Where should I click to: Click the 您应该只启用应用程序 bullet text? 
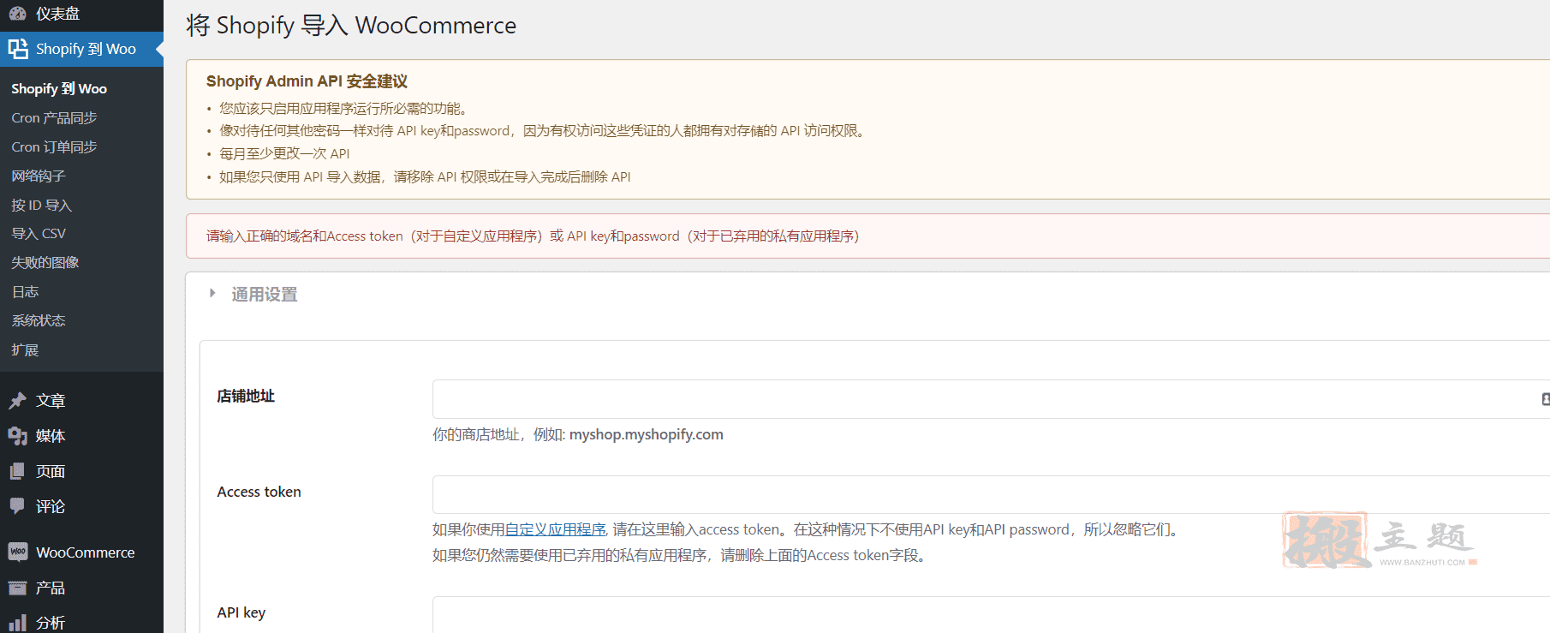[x=343, y=108]
